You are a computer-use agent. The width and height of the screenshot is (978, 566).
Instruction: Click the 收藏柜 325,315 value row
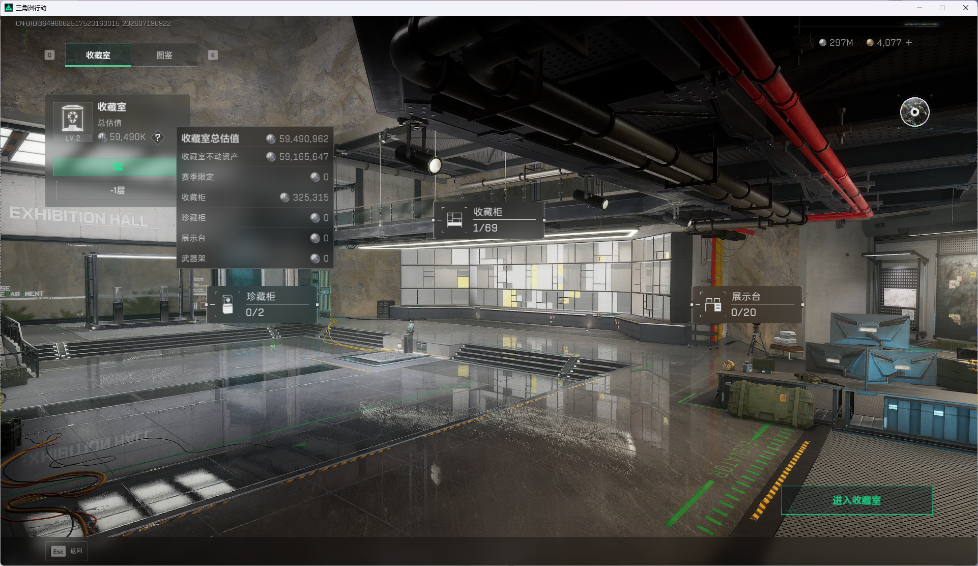[255, 197]
